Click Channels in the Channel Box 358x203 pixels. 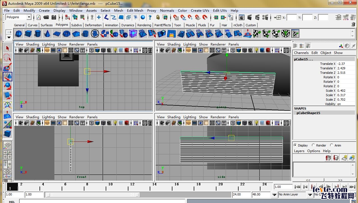[x=301, y=53]
